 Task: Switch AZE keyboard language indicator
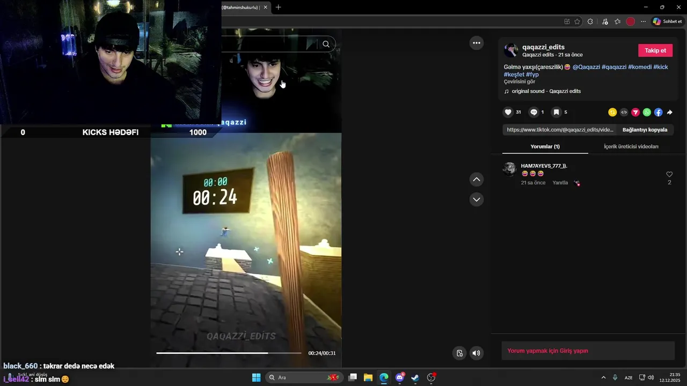coord(628,377)
